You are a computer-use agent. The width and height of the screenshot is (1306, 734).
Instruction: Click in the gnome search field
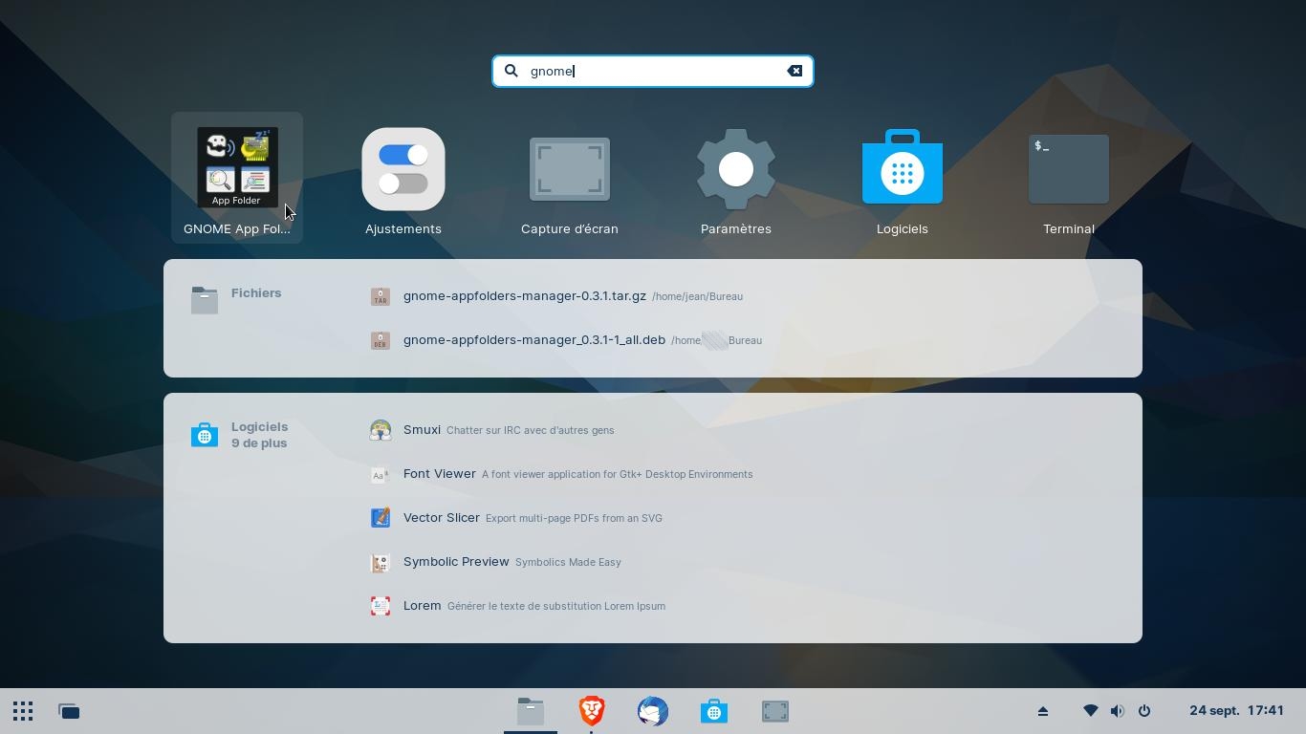pos(650,71)
